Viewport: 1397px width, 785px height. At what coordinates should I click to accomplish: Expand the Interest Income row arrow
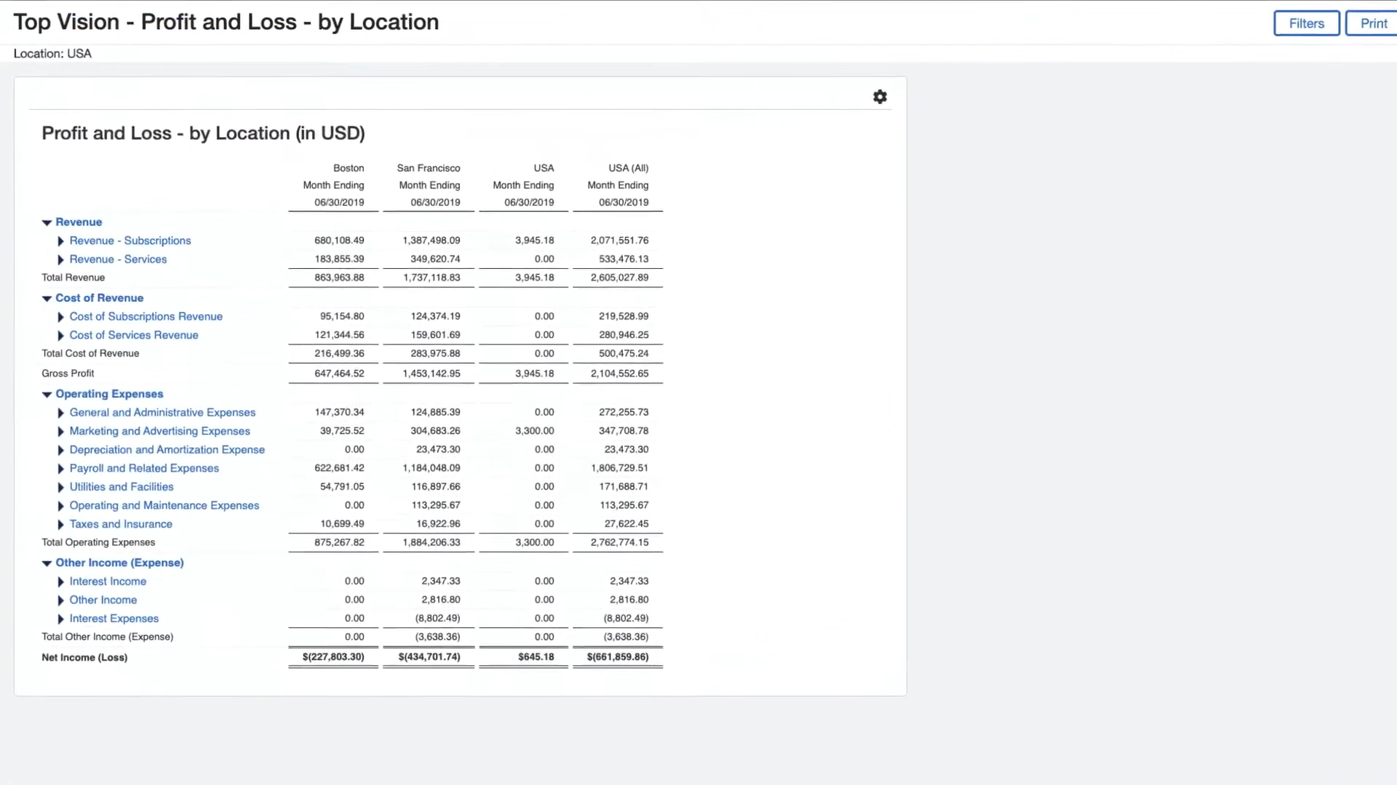pos(61,581)
